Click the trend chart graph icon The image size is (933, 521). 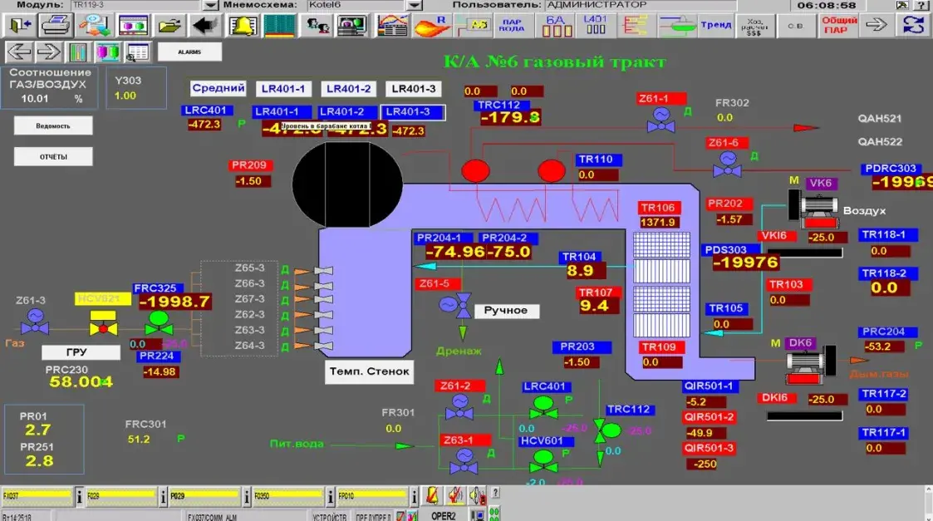(x=393, y=25)
